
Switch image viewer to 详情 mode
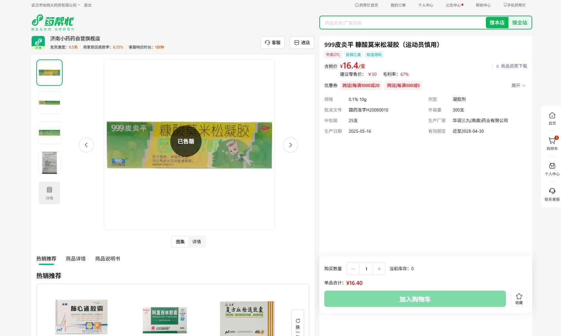point(197,242)
